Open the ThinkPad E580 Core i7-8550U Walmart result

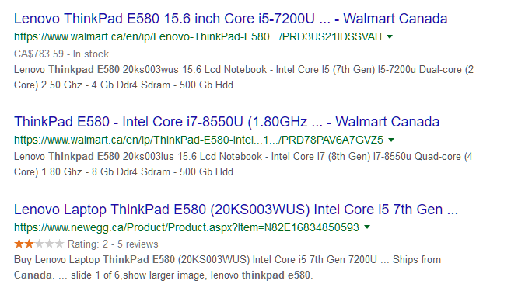(x=226, y=122)
